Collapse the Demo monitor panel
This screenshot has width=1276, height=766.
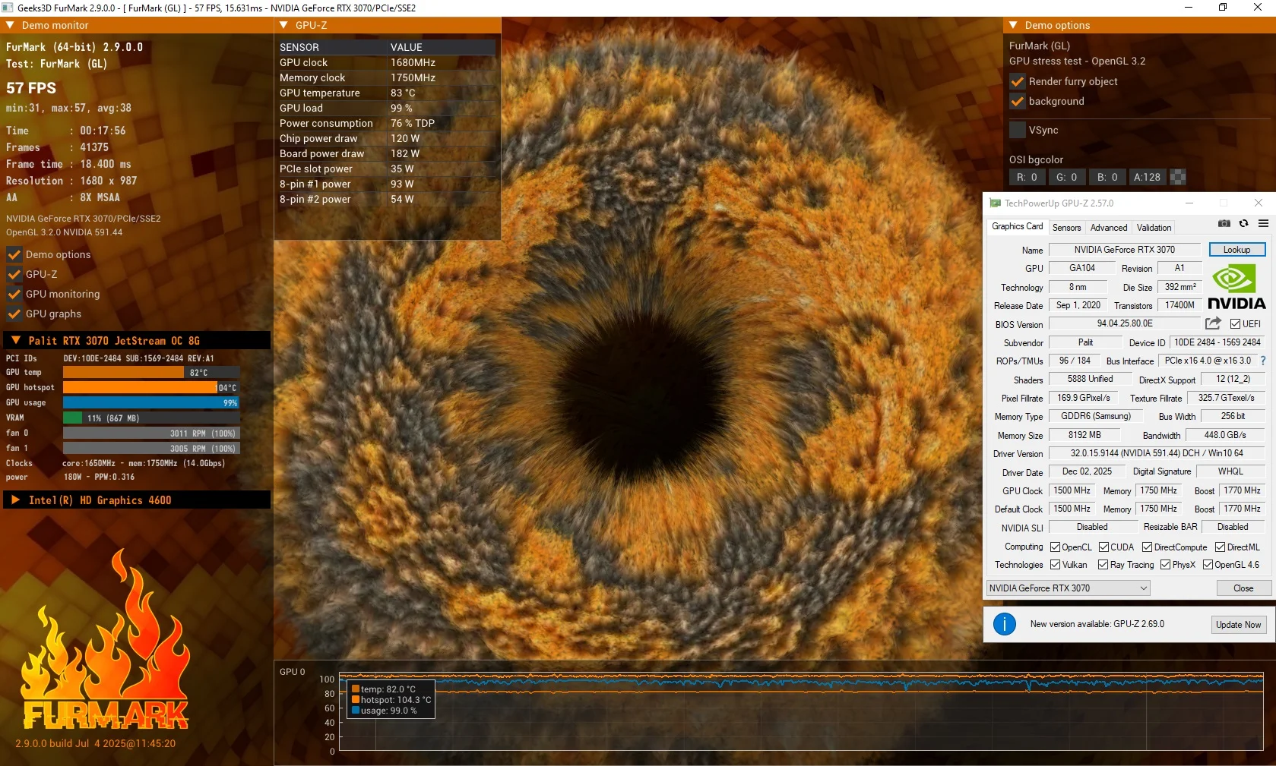(x=11, y=25)
